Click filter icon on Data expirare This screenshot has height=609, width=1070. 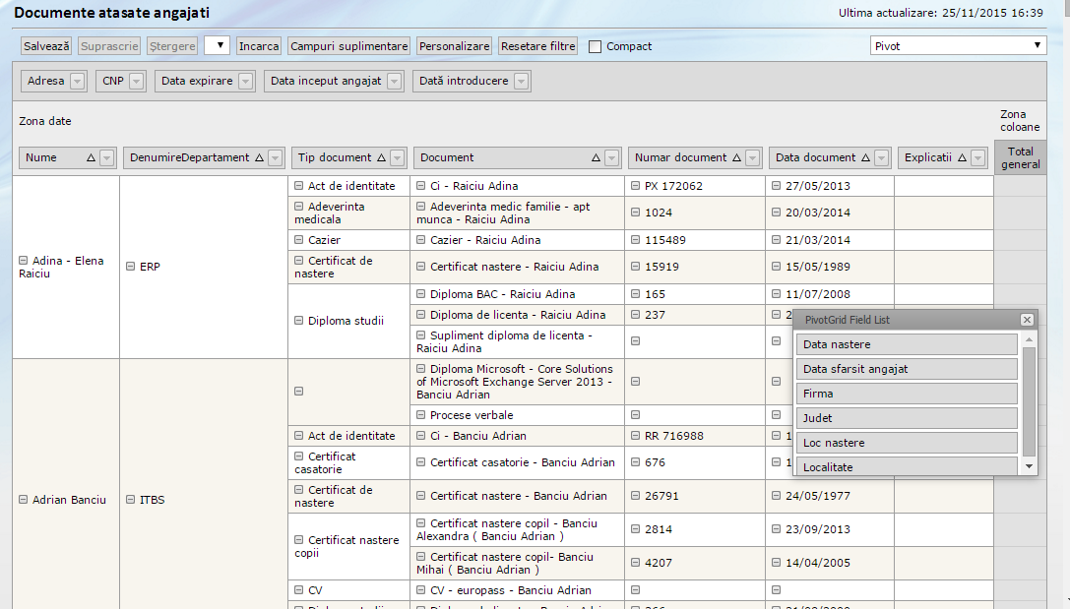click(x=246, y=82)
